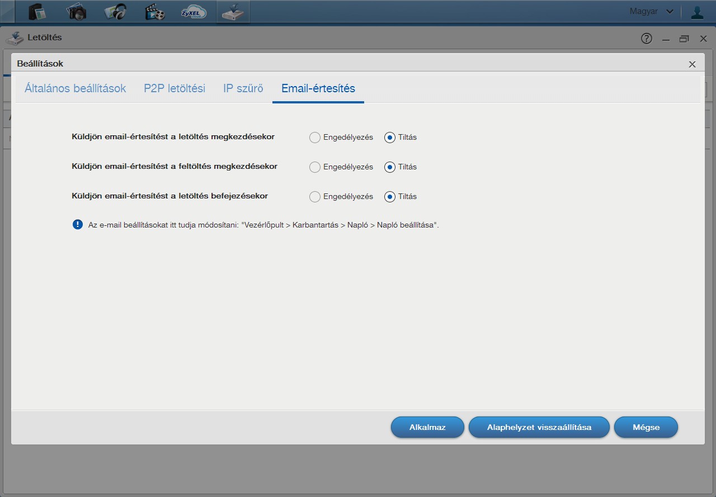716x497 pixels.
Task: Open the file browser icon in top bar
Action: click(37, 12)
